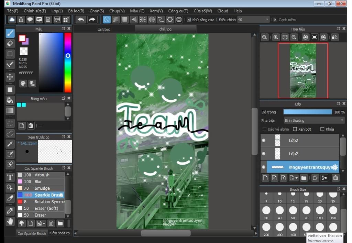The height and width of the screenshot is (243, 352).
Task: Delete the palette color using trash icon
Action: click(x=31, y=126)
